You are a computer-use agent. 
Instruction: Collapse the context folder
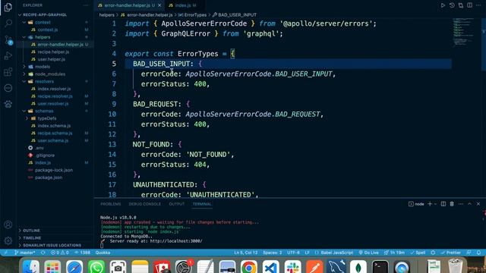click(24, 22)
